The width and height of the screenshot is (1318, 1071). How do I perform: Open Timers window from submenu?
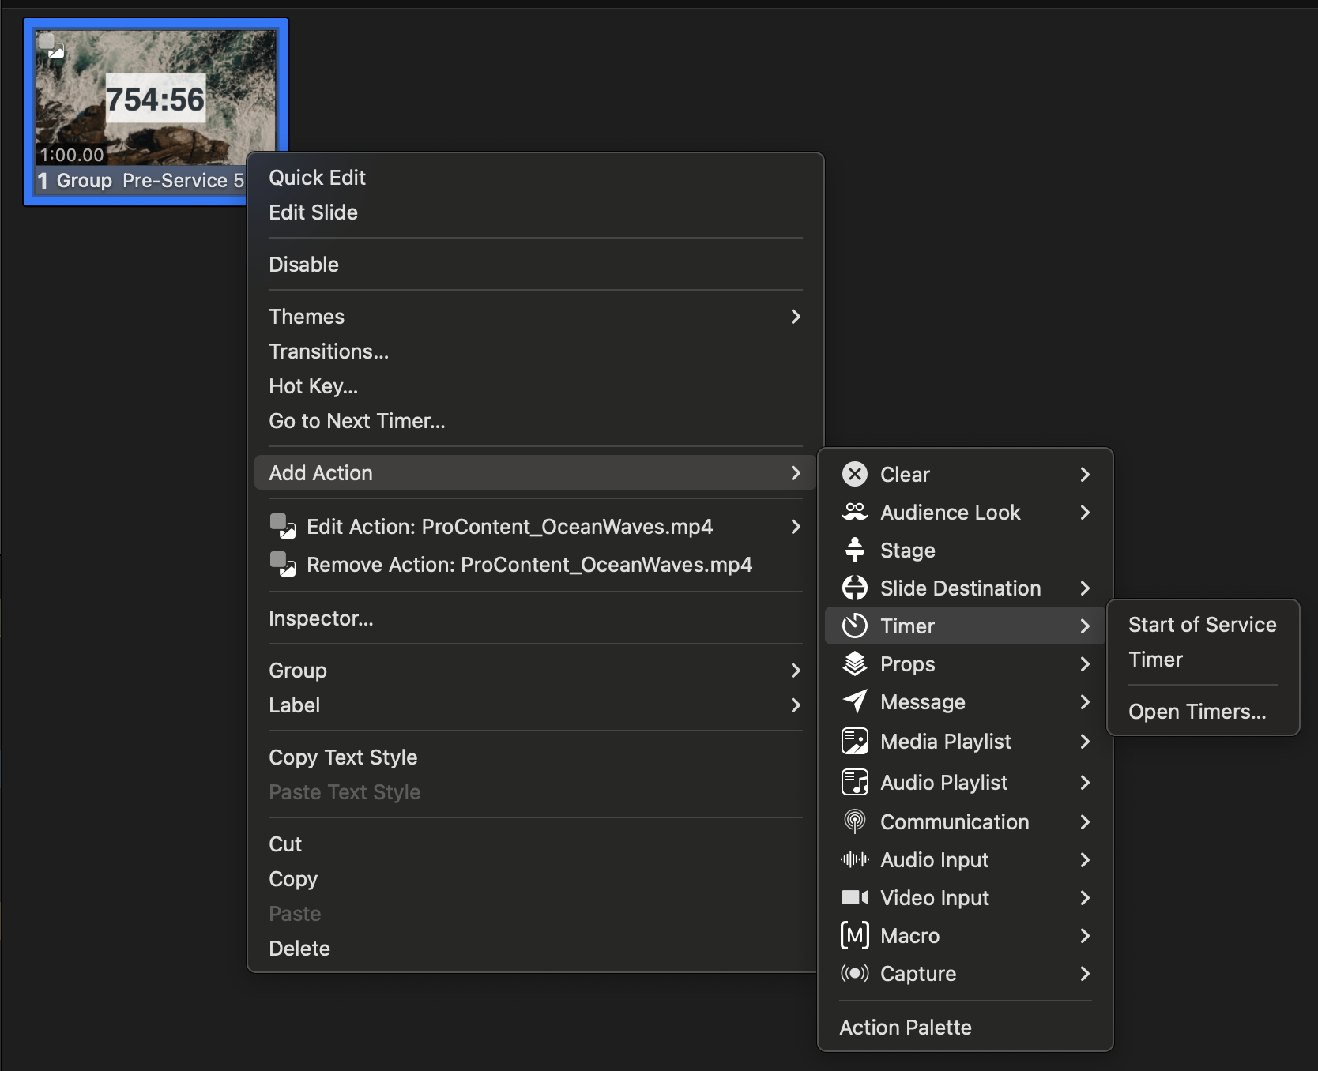coord(1196,712)
